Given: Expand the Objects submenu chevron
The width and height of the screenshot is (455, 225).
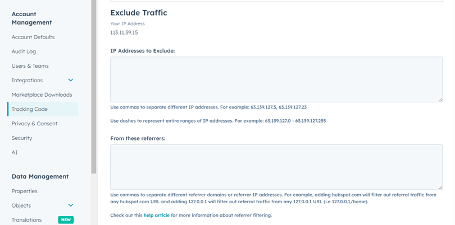Looking at the screenshot, I should tap(71, 205).
